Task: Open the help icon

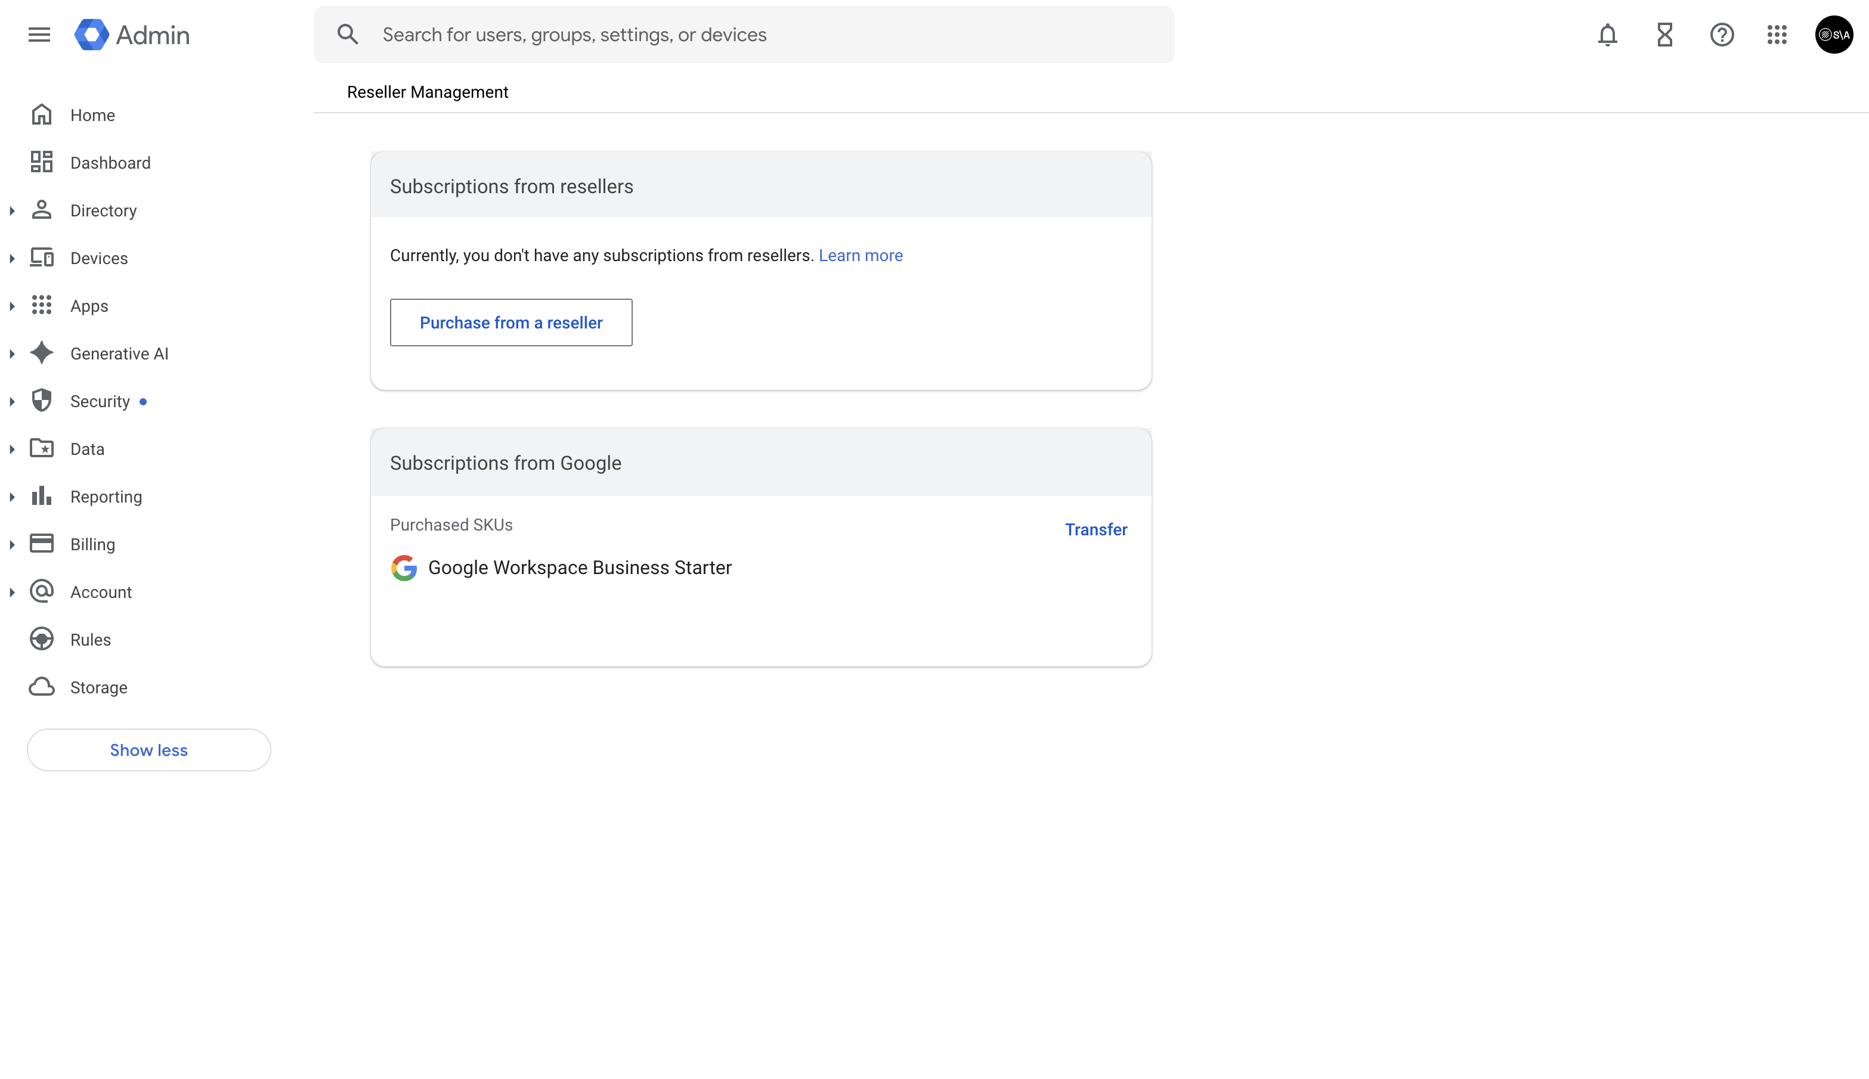Action: pos(1722,34)
